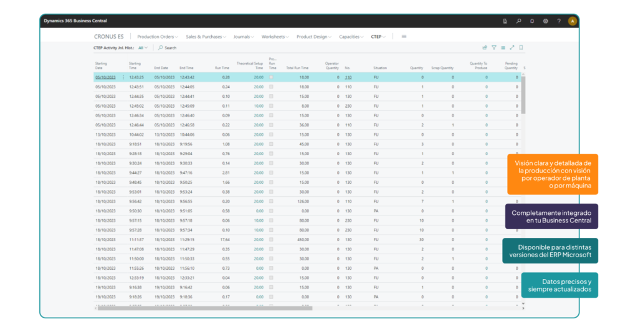Click the horizontal scrollbar thumb below the list

pos(205,308)
